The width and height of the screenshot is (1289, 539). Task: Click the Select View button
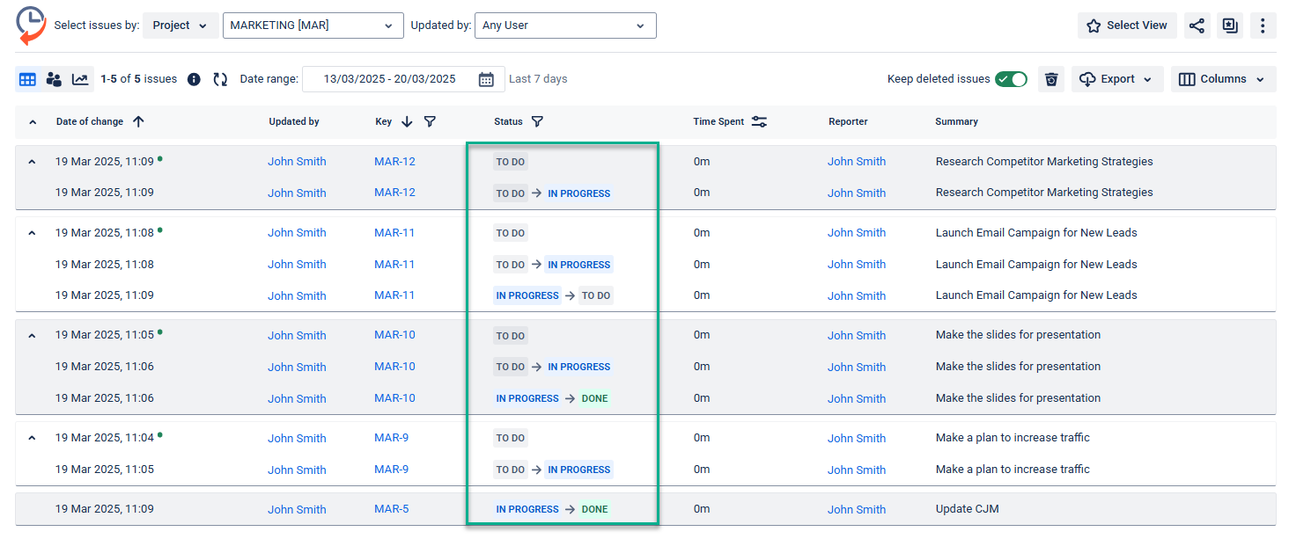pyautogui.click(x=1127, y=25)
